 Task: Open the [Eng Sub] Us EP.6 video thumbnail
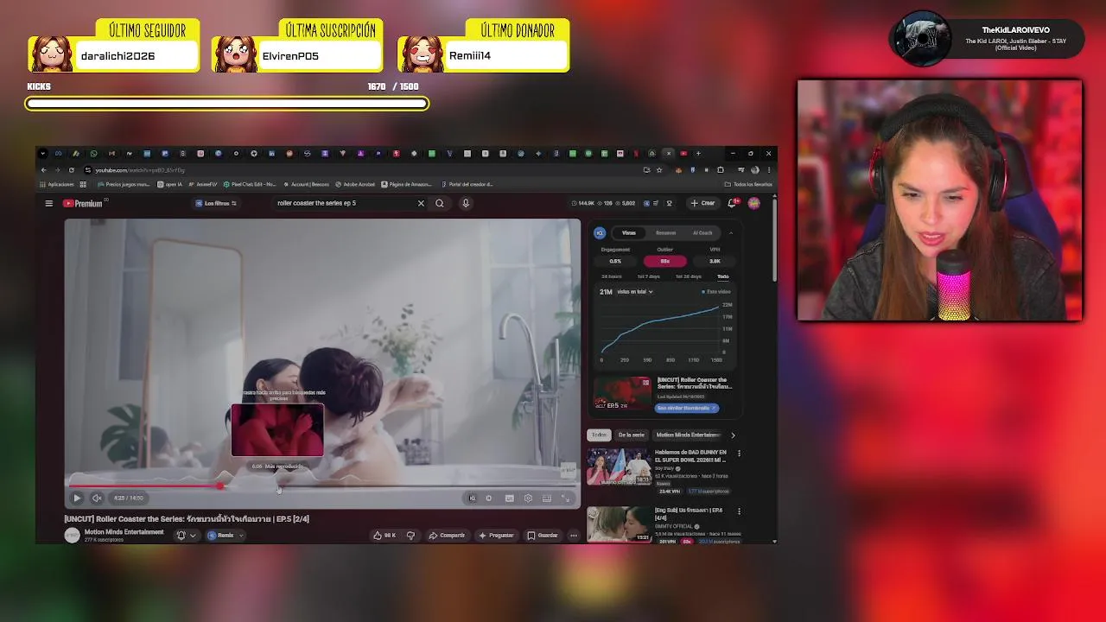tap(619, 524)
